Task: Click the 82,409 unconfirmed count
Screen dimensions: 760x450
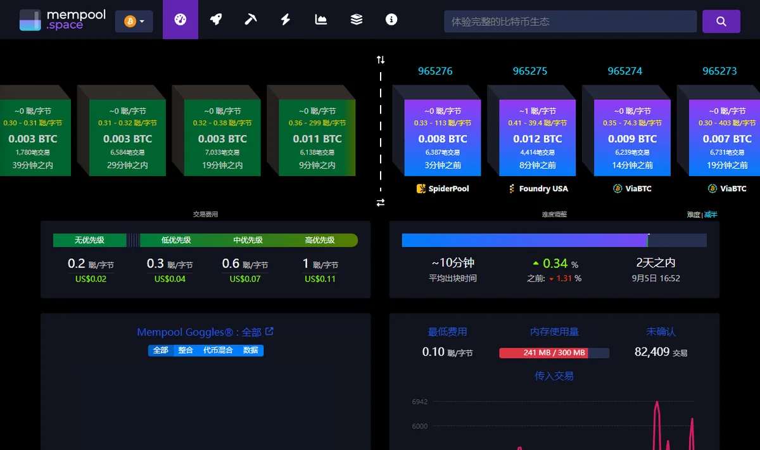Action: (652, 352)
